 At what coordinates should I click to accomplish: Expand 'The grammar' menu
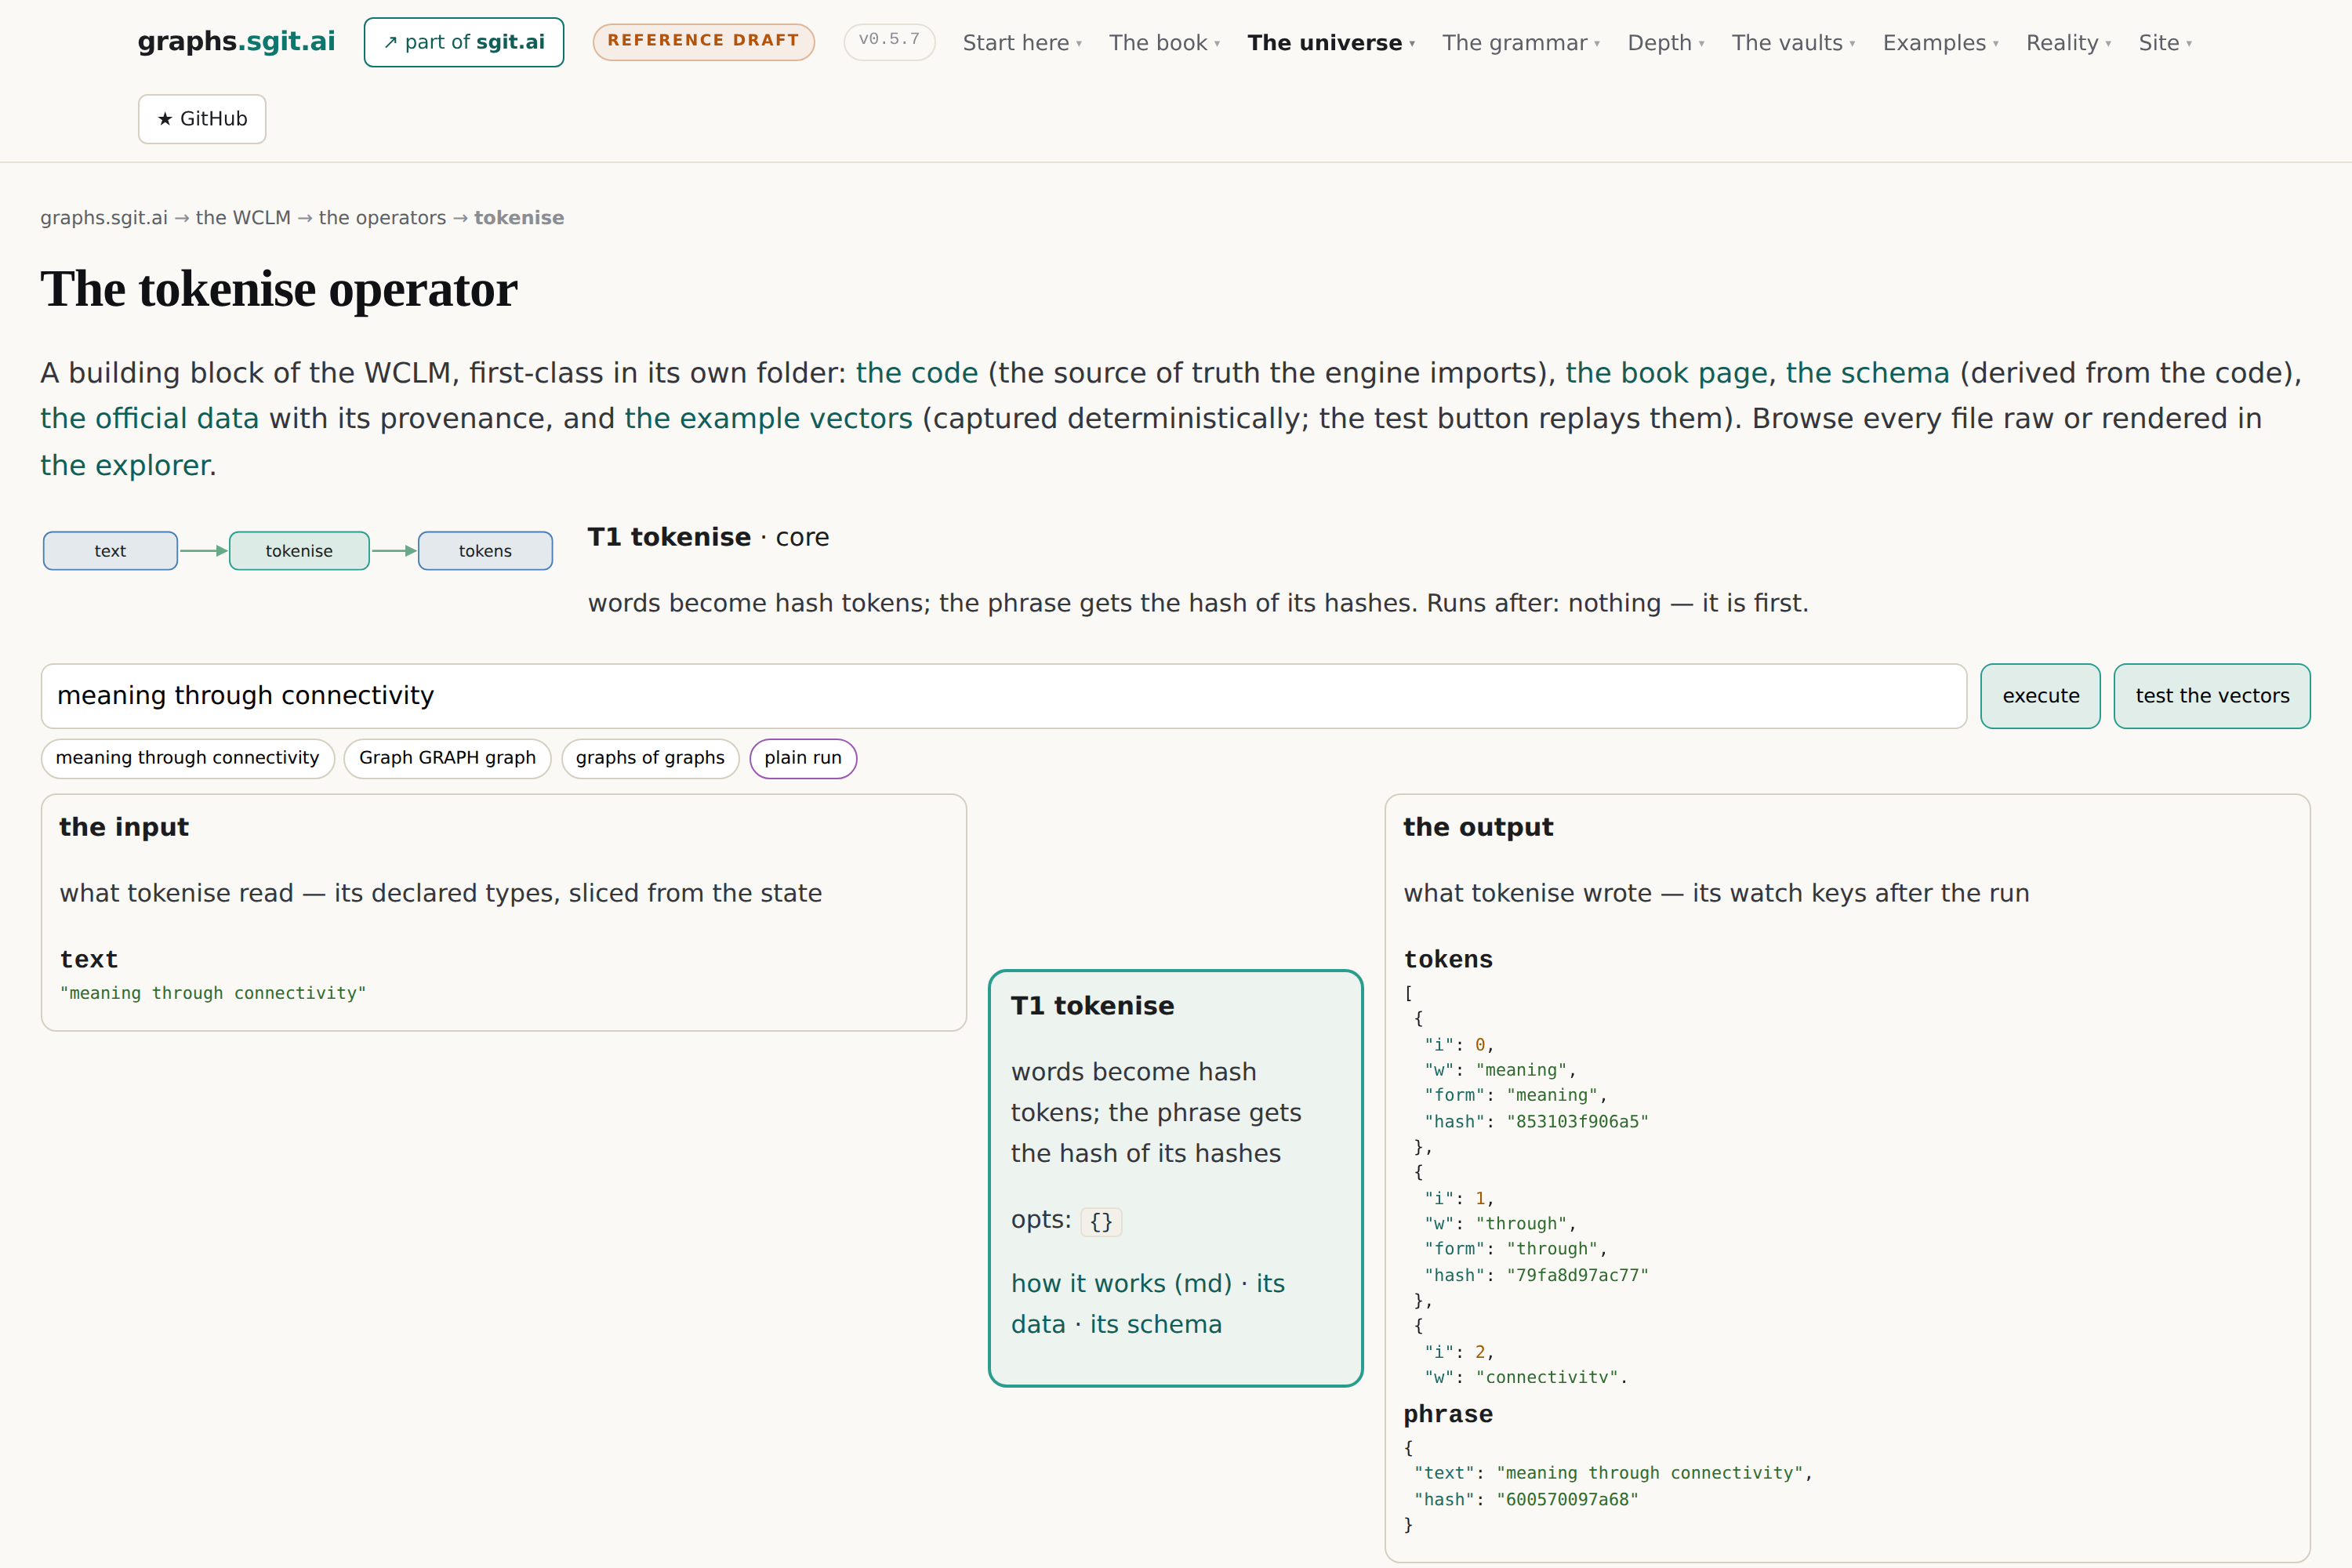pyautogui.click(x=1520, y=43)
